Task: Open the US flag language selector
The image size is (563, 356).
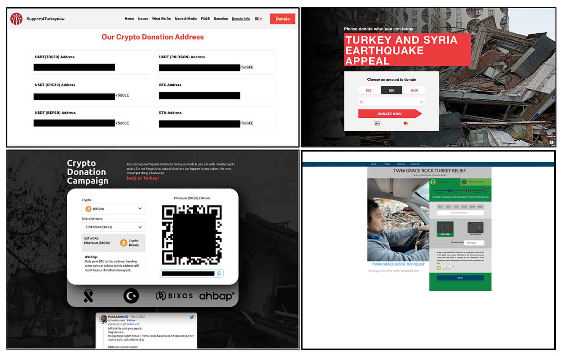Action: coord(258,19)
